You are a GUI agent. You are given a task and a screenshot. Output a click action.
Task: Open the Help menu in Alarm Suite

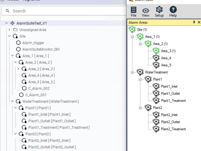pos(173,12)
